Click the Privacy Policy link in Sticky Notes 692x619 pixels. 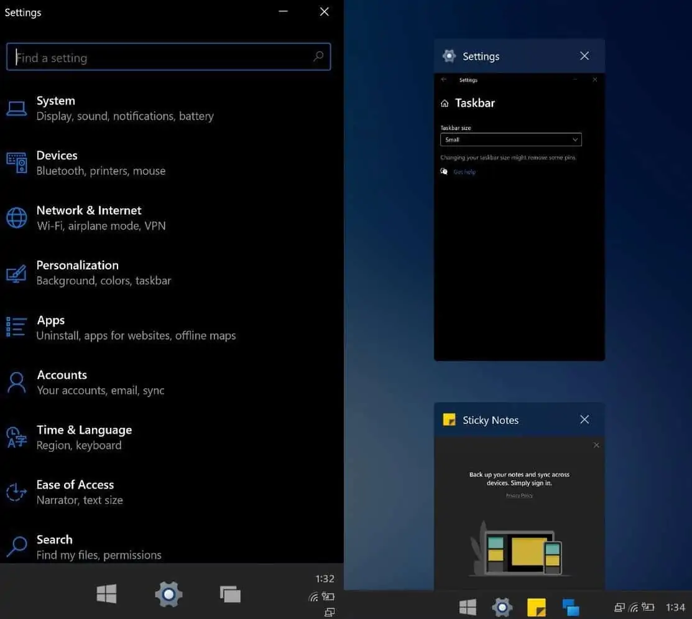click(519, 496)
